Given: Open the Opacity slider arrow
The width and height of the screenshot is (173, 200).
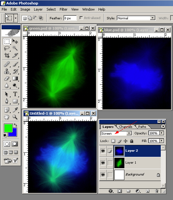Looking at the screenshot, I should [162, 133].
